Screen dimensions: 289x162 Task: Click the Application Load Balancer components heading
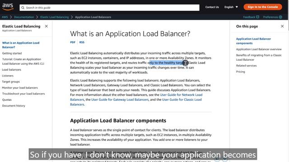[x=118, y=121]
